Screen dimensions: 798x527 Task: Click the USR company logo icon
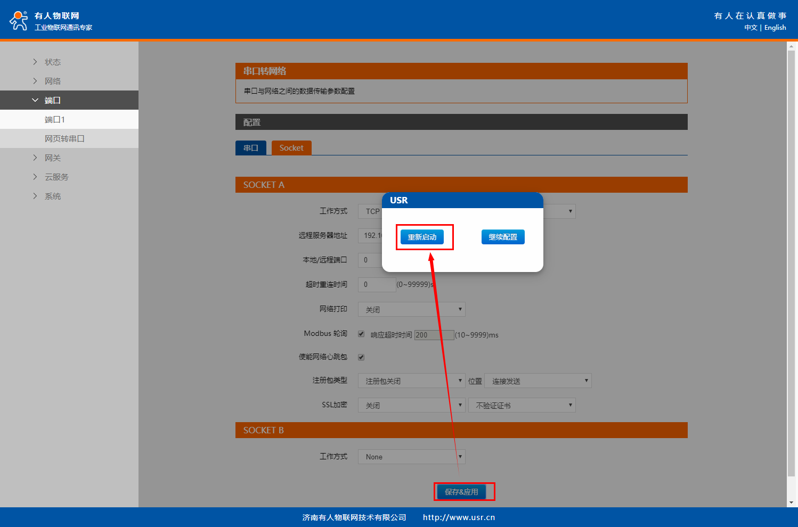click(19, 21)
